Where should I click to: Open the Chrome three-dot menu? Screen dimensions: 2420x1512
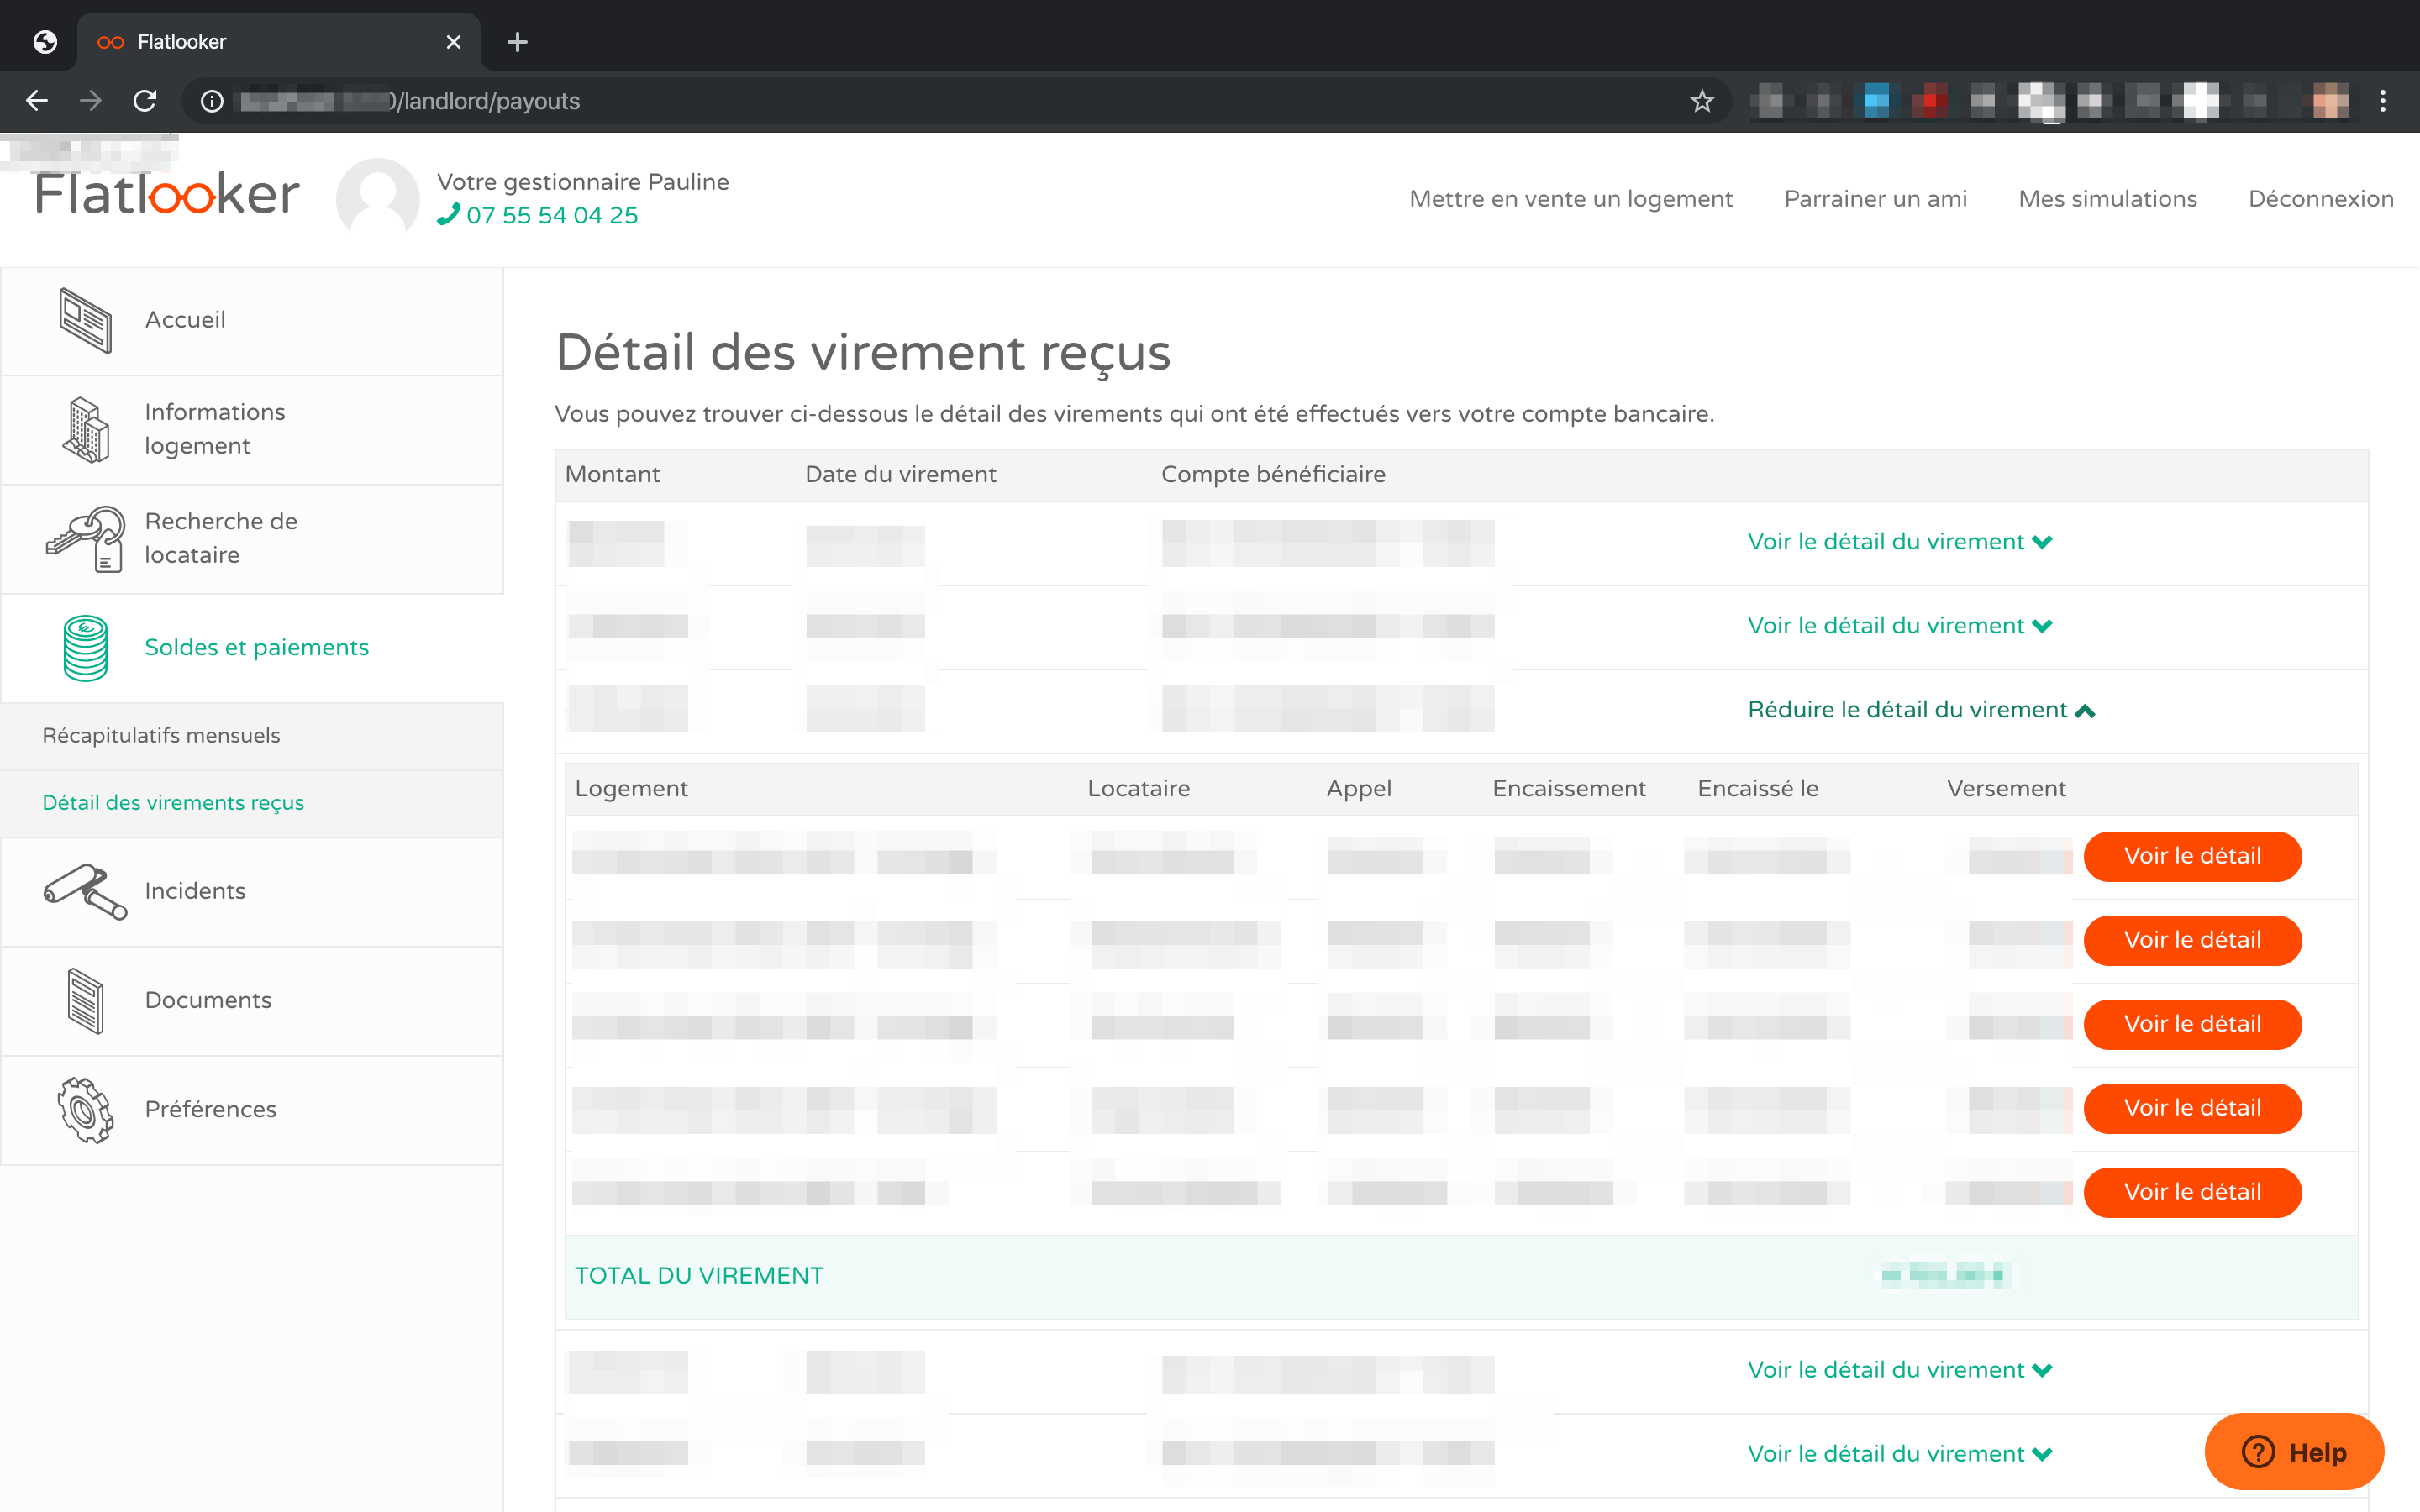coord(2383,101)
